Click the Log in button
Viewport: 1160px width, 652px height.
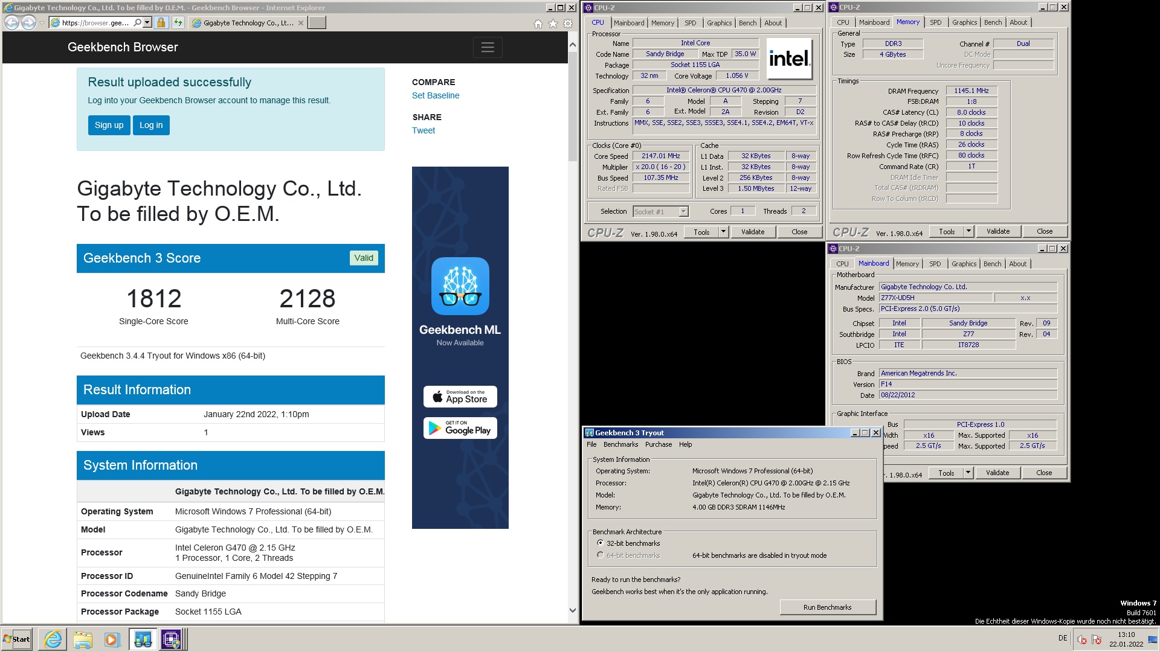(151, 125)
